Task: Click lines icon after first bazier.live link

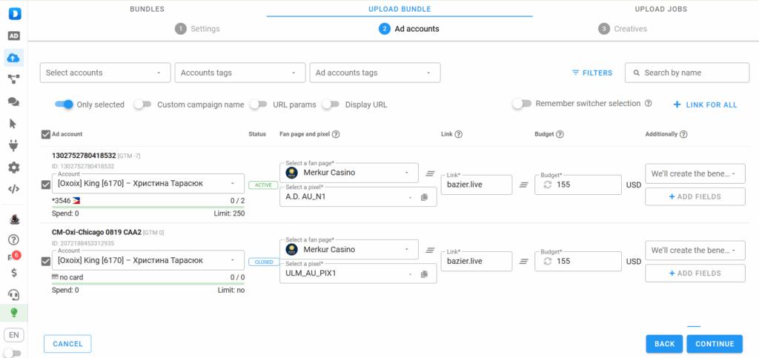Action: [x=523, y=185]
